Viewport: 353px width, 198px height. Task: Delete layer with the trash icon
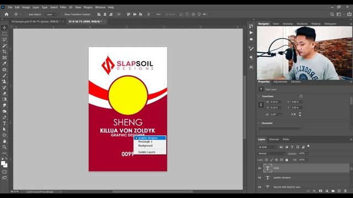[x=345, y=191]
